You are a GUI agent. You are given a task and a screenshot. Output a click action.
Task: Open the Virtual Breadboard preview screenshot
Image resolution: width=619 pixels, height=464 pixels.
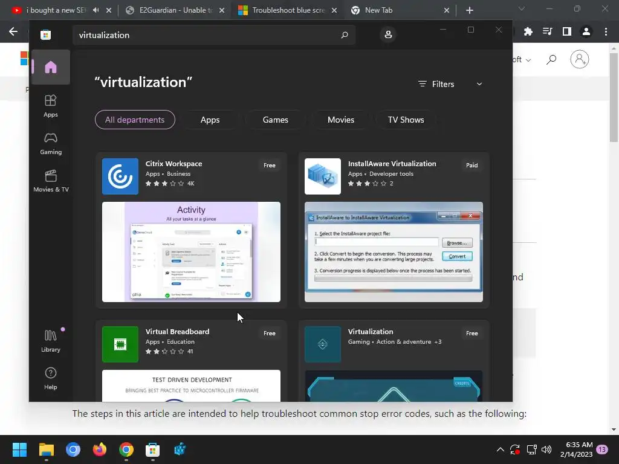191,386
